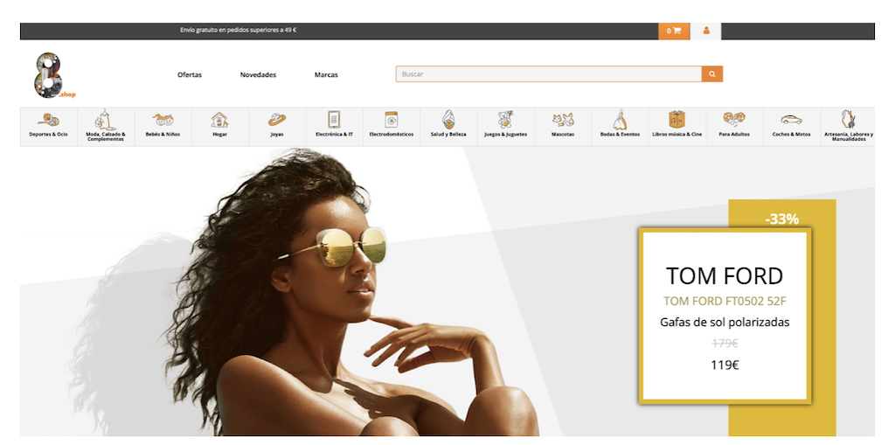The image size is (895, 445).
Task: Go to Ofertas page
Action: (x=190, y=75)
